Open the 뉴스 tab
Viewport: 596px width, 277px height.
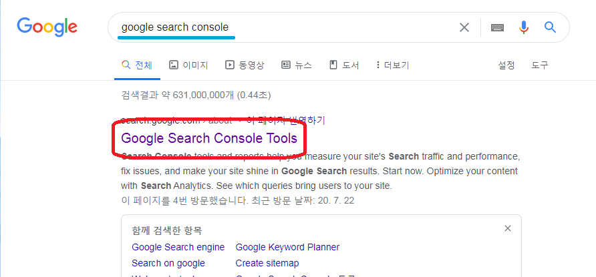297,65
